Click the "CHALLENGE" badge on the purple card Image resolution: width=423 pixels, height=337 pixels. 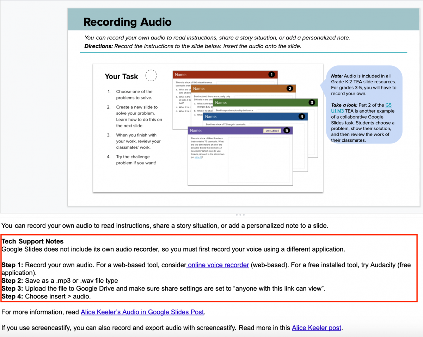[x=272, y=131]
